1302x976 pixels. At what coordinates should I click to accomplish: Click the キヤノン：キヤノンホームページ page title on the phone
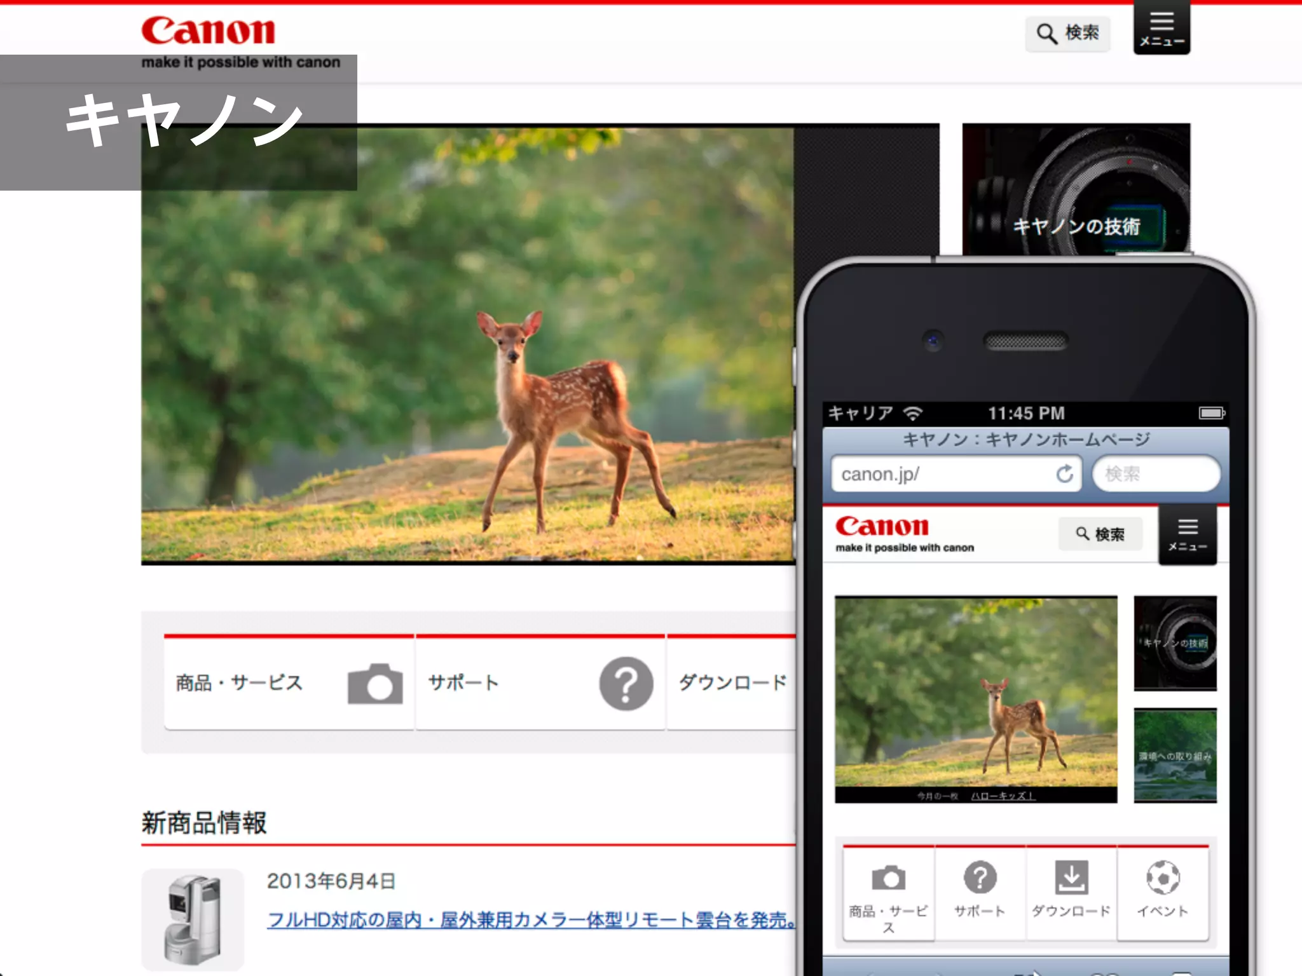click(1026, 440)
